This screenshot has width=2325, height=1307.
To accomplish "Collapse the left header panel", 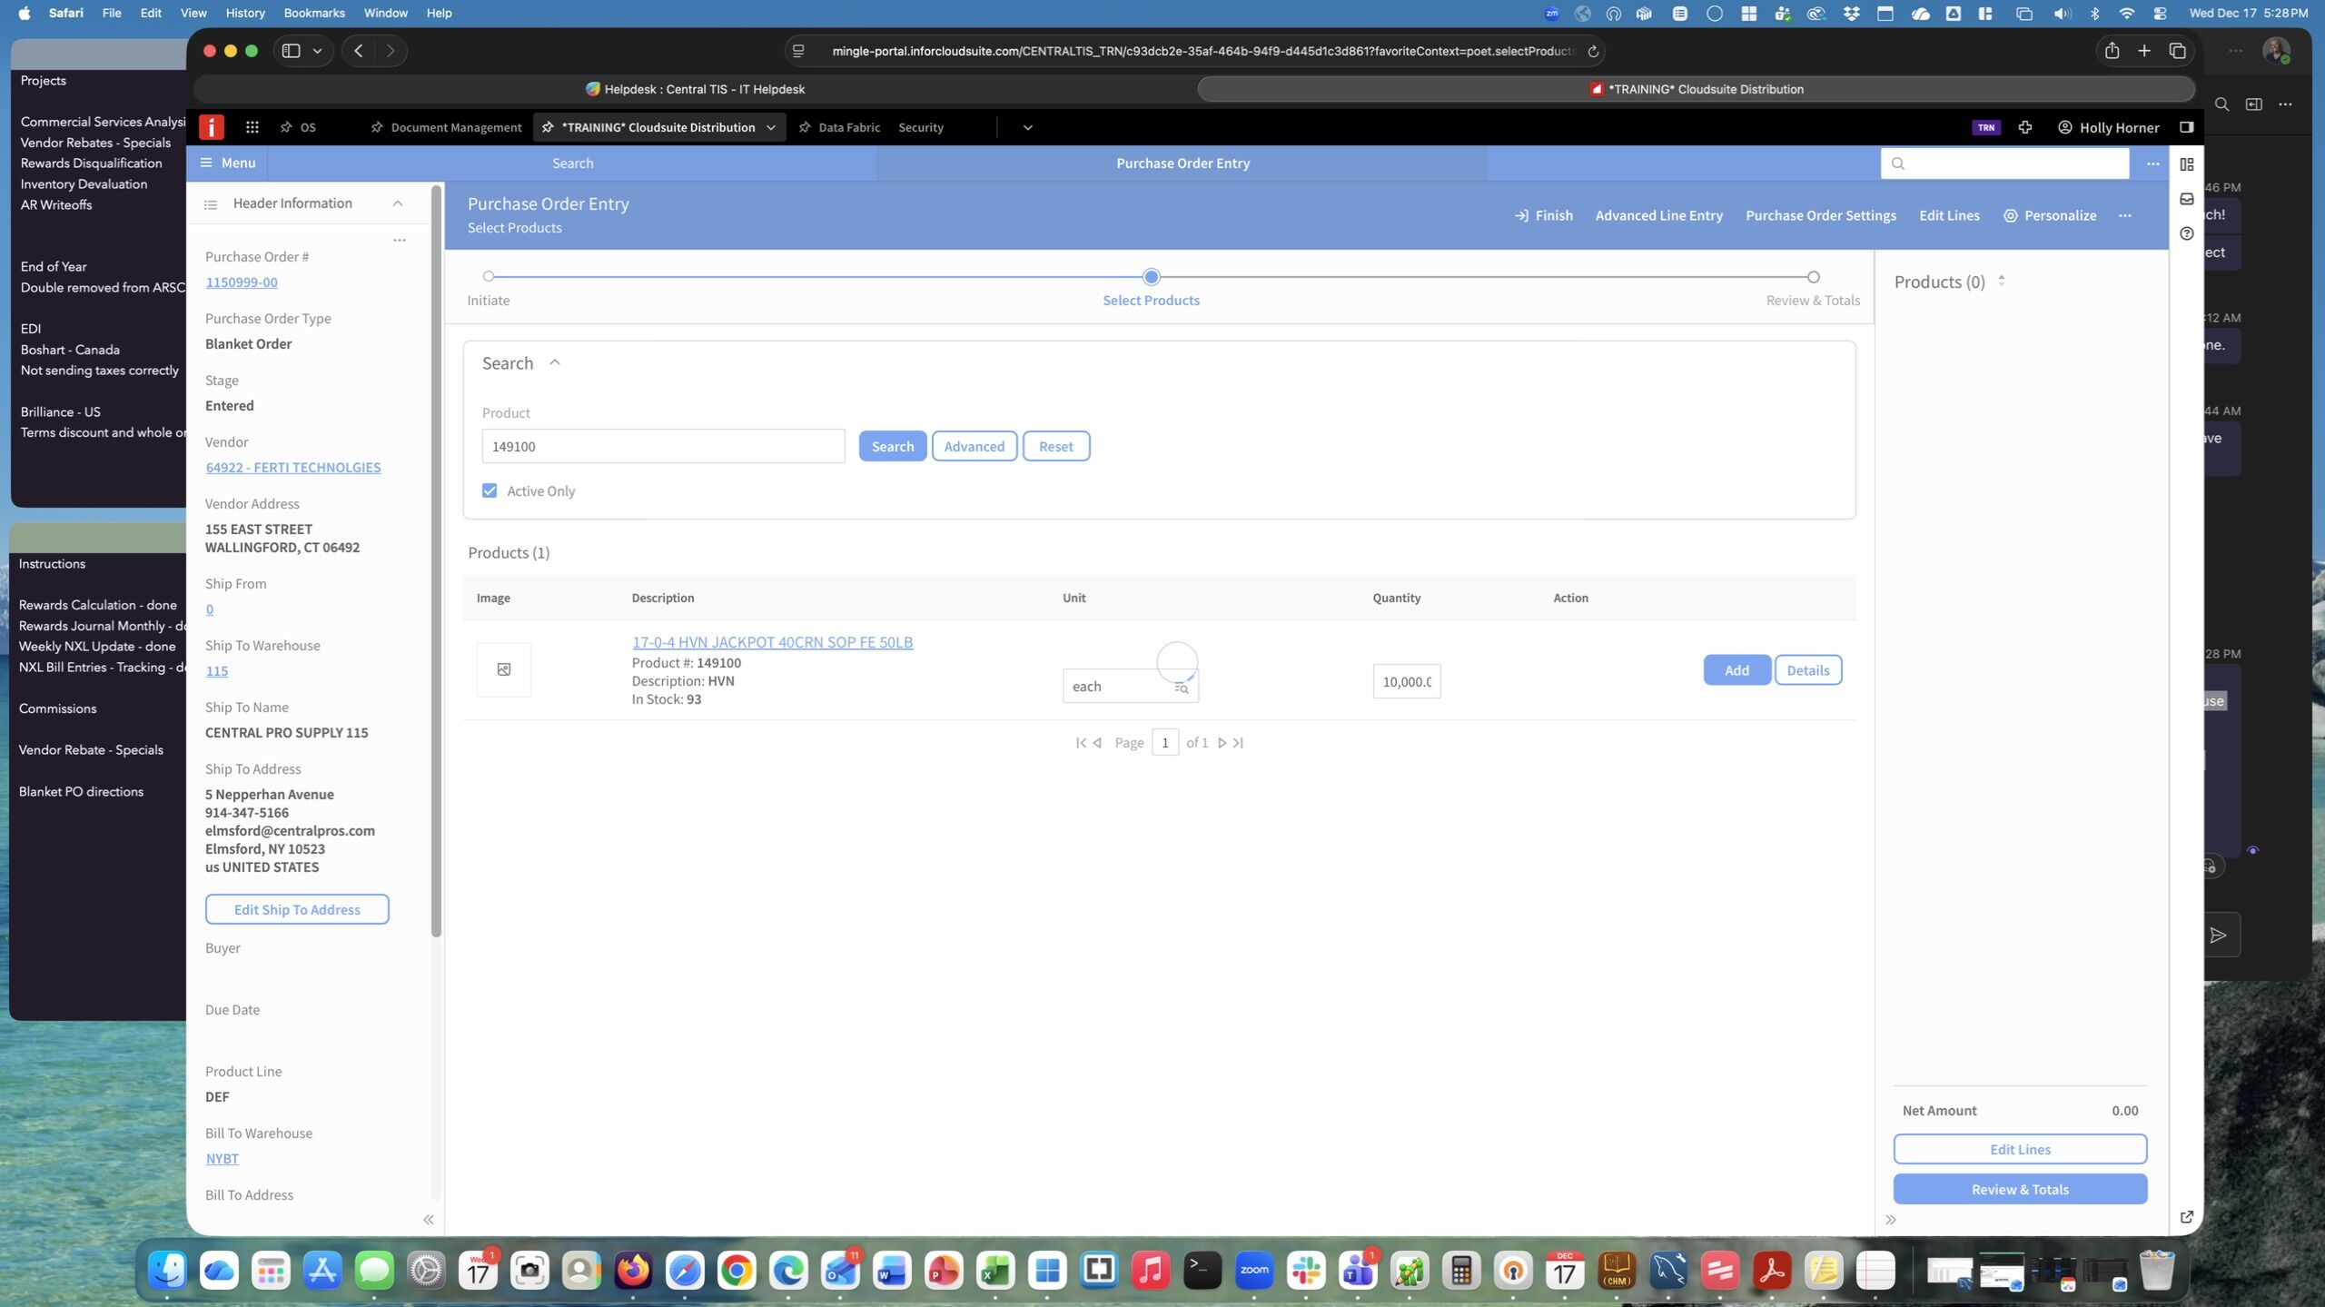I will (428, 1220).
